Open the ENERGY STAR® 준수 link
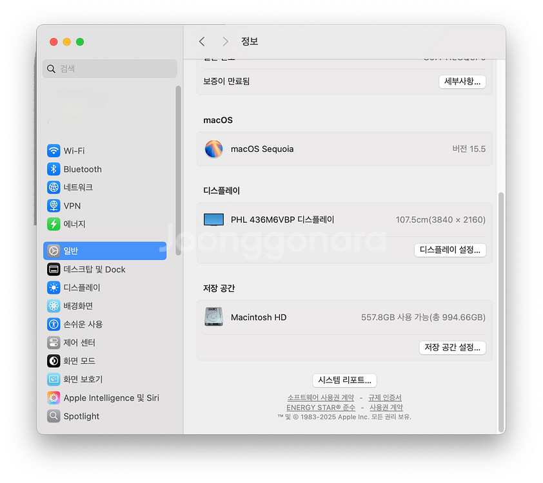543x483 pixels. click(x=321, y=408)
